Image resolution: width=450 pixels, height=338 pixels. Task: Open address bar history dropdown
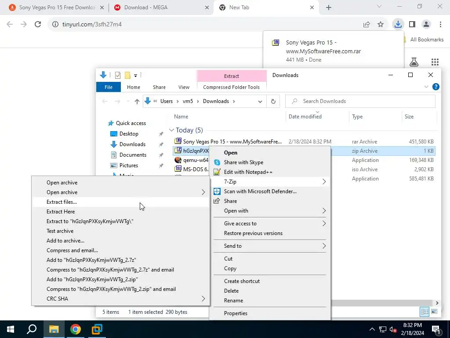[260, 101]
